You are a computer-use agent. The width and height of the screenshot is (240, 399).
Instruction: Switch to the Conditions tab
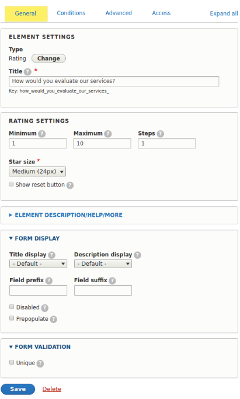(71, 13)
